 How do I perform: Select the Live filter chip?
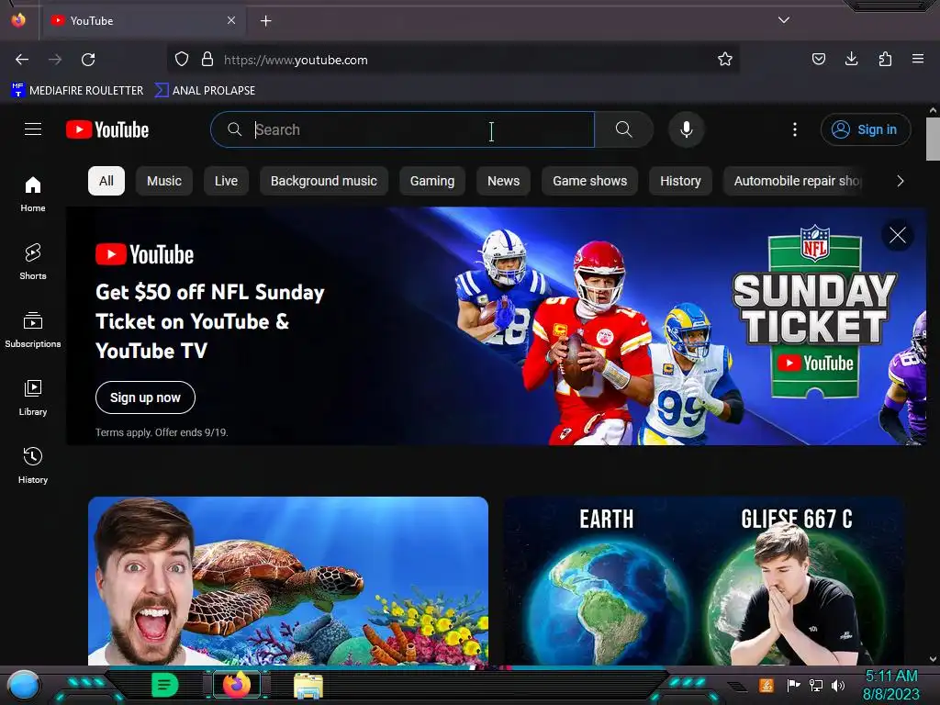tap(226, 181)
